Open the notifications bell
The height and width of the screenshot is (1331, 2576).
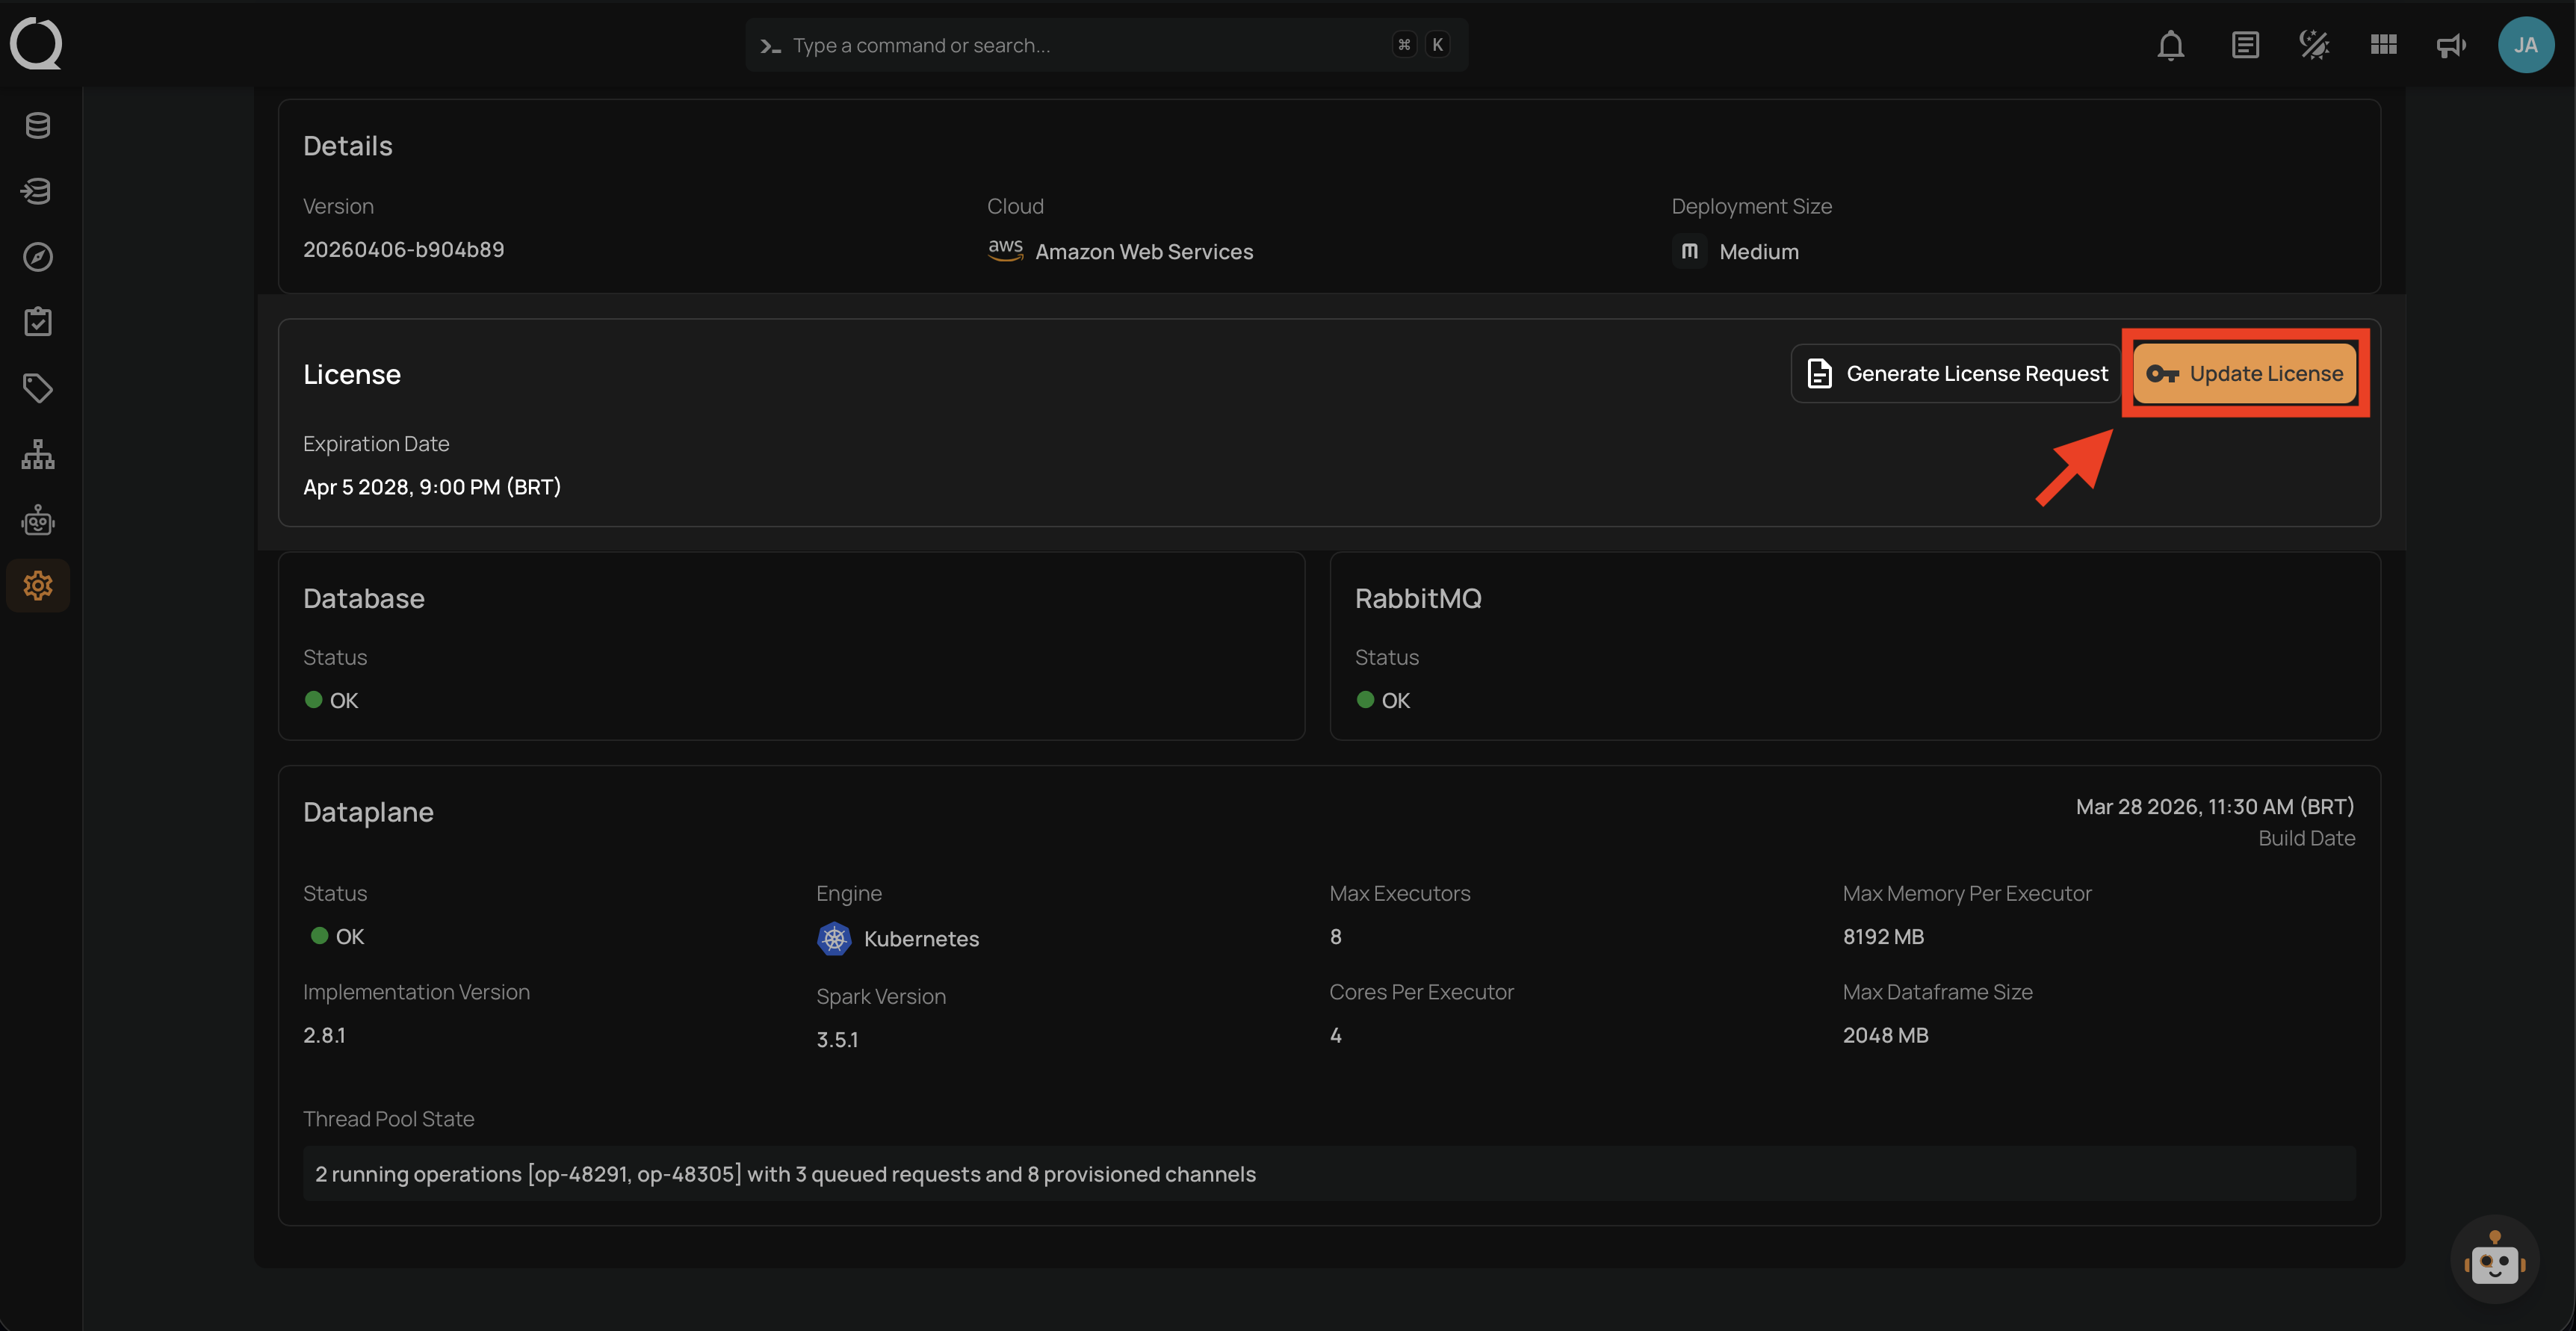click(x=2170, y=45)
